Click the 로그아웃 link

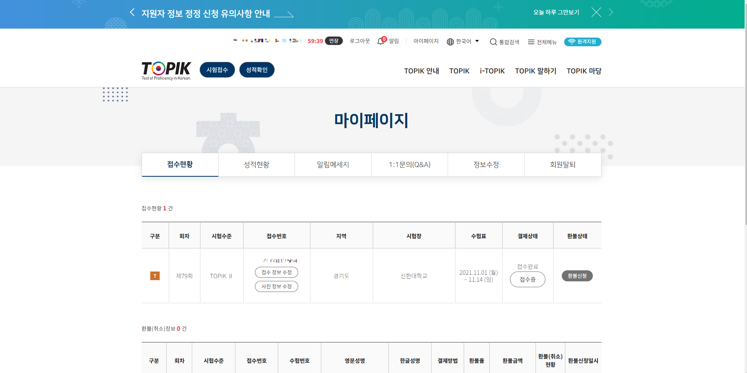pos(360,41)
